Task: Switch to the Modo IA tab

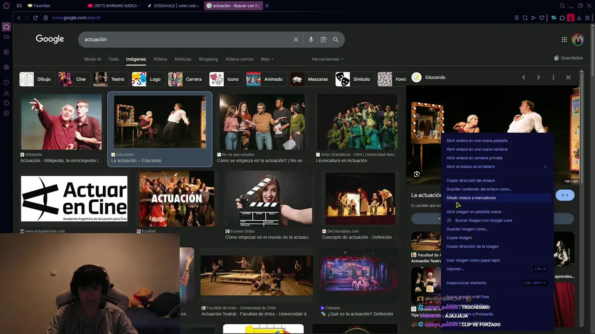Action: [93, 59]
